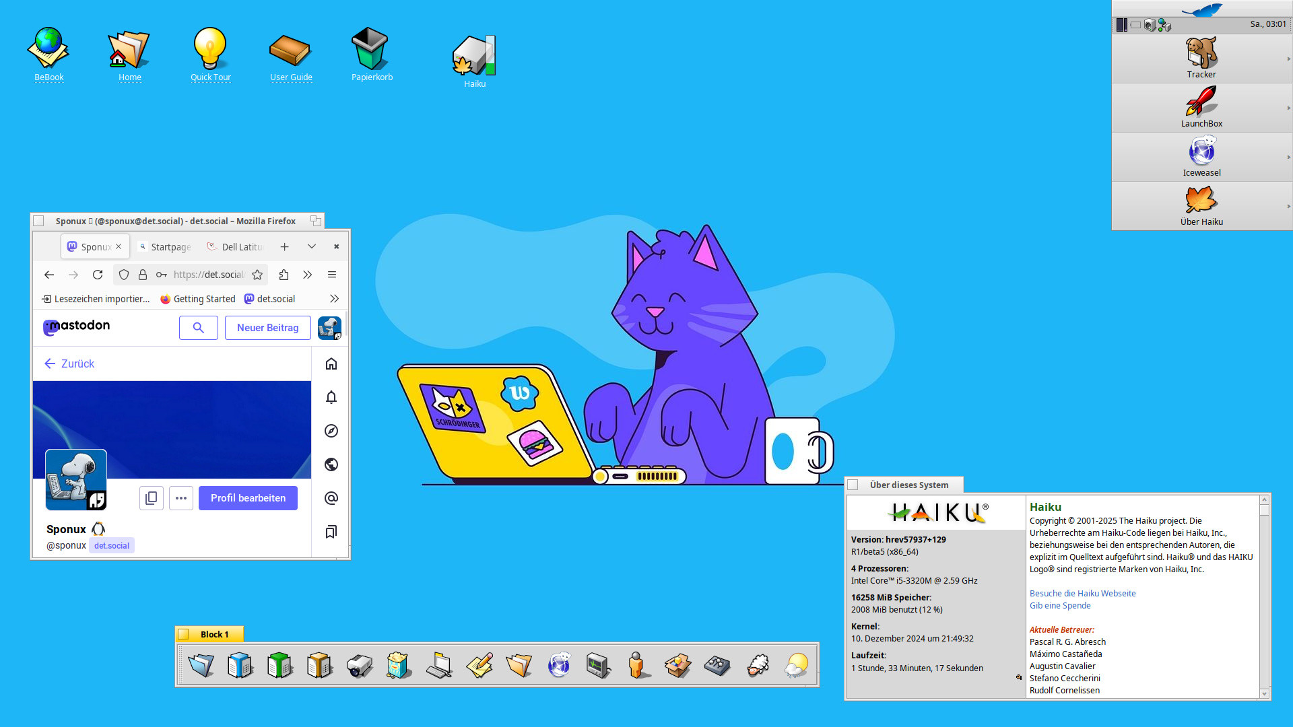Expand Tracker submenu arrow in Deskbar

click(1288, 59)
